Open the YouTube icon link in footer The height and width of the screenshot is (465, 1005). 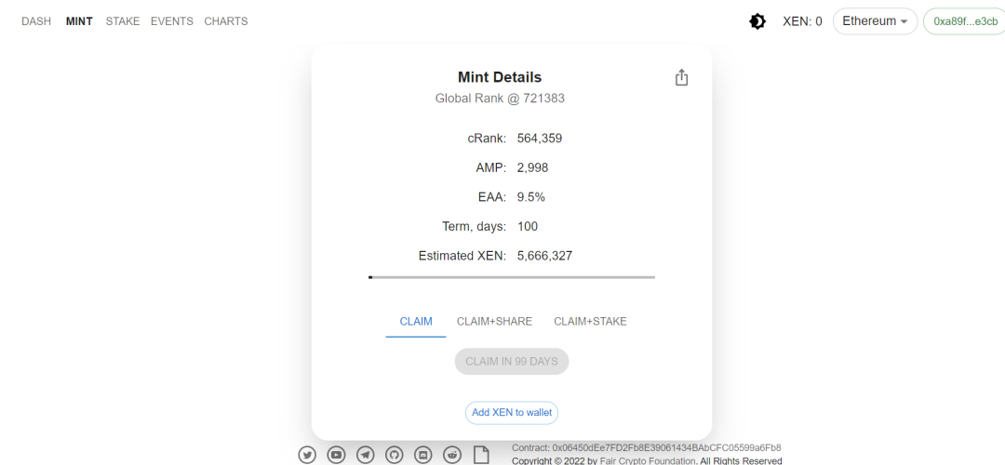pos(337,455)
